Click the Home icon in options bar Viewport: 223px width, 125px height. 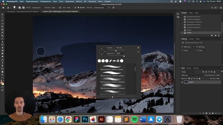click(3, 8)
